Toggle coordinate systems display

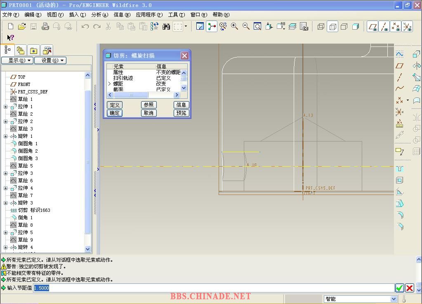point(407,27)
